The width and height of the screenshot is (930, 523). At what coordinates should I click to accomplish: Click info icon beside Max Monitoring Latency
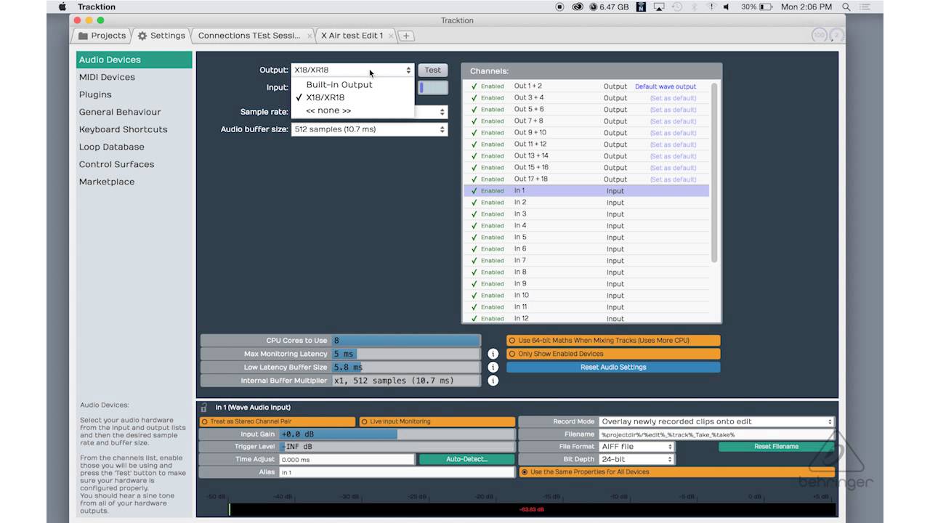pos(493,354)
